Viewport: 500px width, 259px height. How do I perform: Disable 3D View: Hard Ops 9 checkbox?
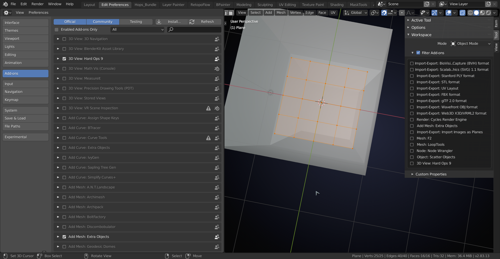tap(64, 59)
